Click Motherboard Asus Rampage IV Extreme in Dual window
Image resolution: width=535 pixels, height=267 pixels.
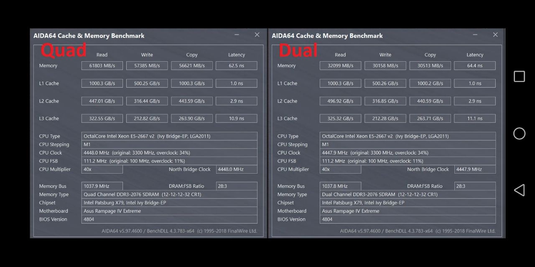pos(408,211)
